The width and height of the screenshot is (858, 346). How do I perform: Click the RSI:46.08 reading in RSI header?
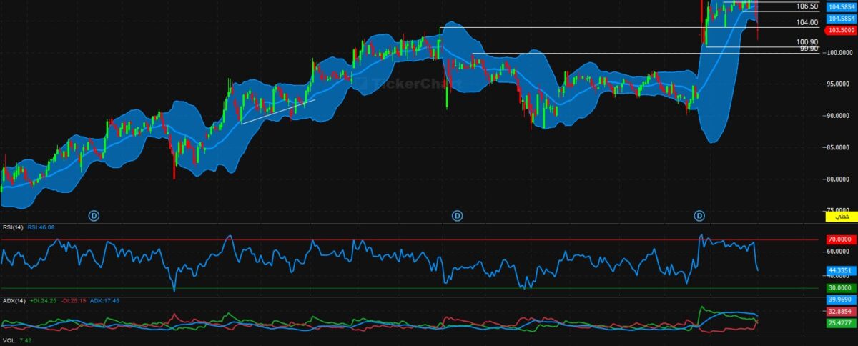[41, 227]
